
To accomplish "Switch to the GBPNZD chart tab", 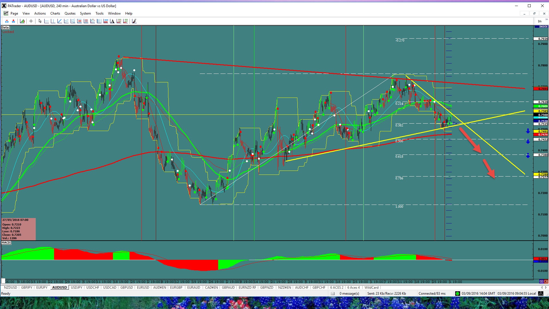I will [266, 288].
